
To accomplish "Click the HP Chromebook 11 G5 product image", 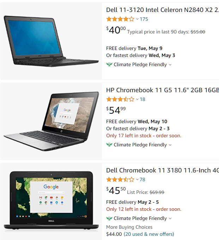I will (51, 121).
